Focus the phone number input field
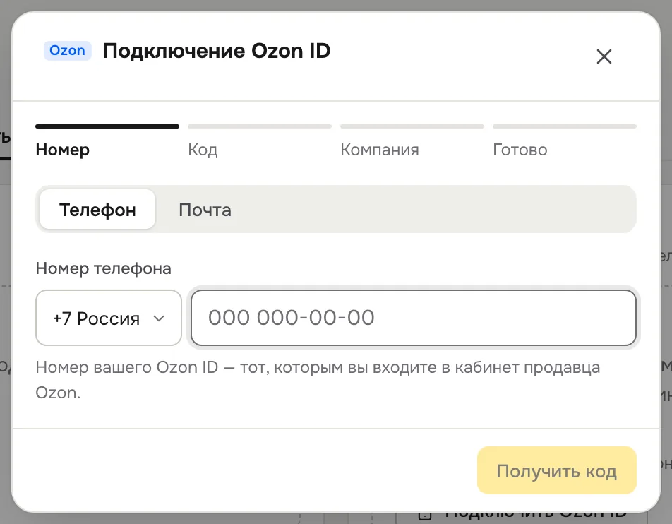The image size is (672, 524). tap(413, 318)
